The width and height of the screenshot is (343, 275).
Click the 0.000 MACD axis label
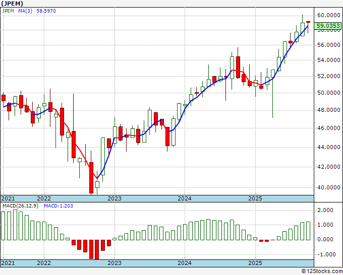pyautogui.click(x=326, y=239)
